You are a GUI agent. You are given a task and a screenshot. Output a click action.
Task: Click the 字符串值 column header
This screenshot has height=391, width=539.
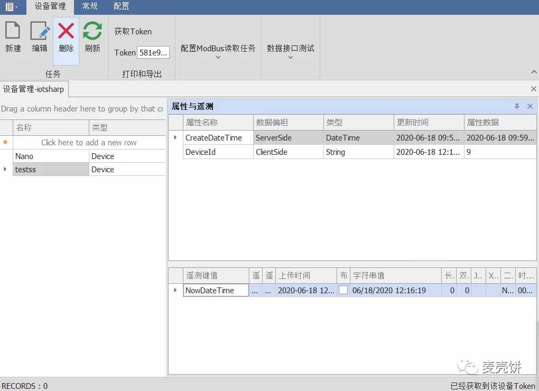(x=396, y=275)
